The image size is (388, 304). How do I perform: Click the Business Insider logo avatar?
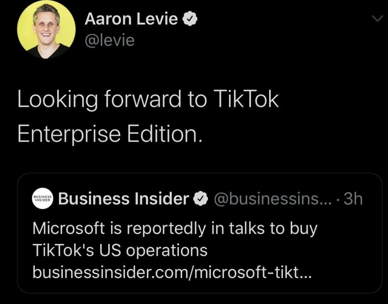43,199
